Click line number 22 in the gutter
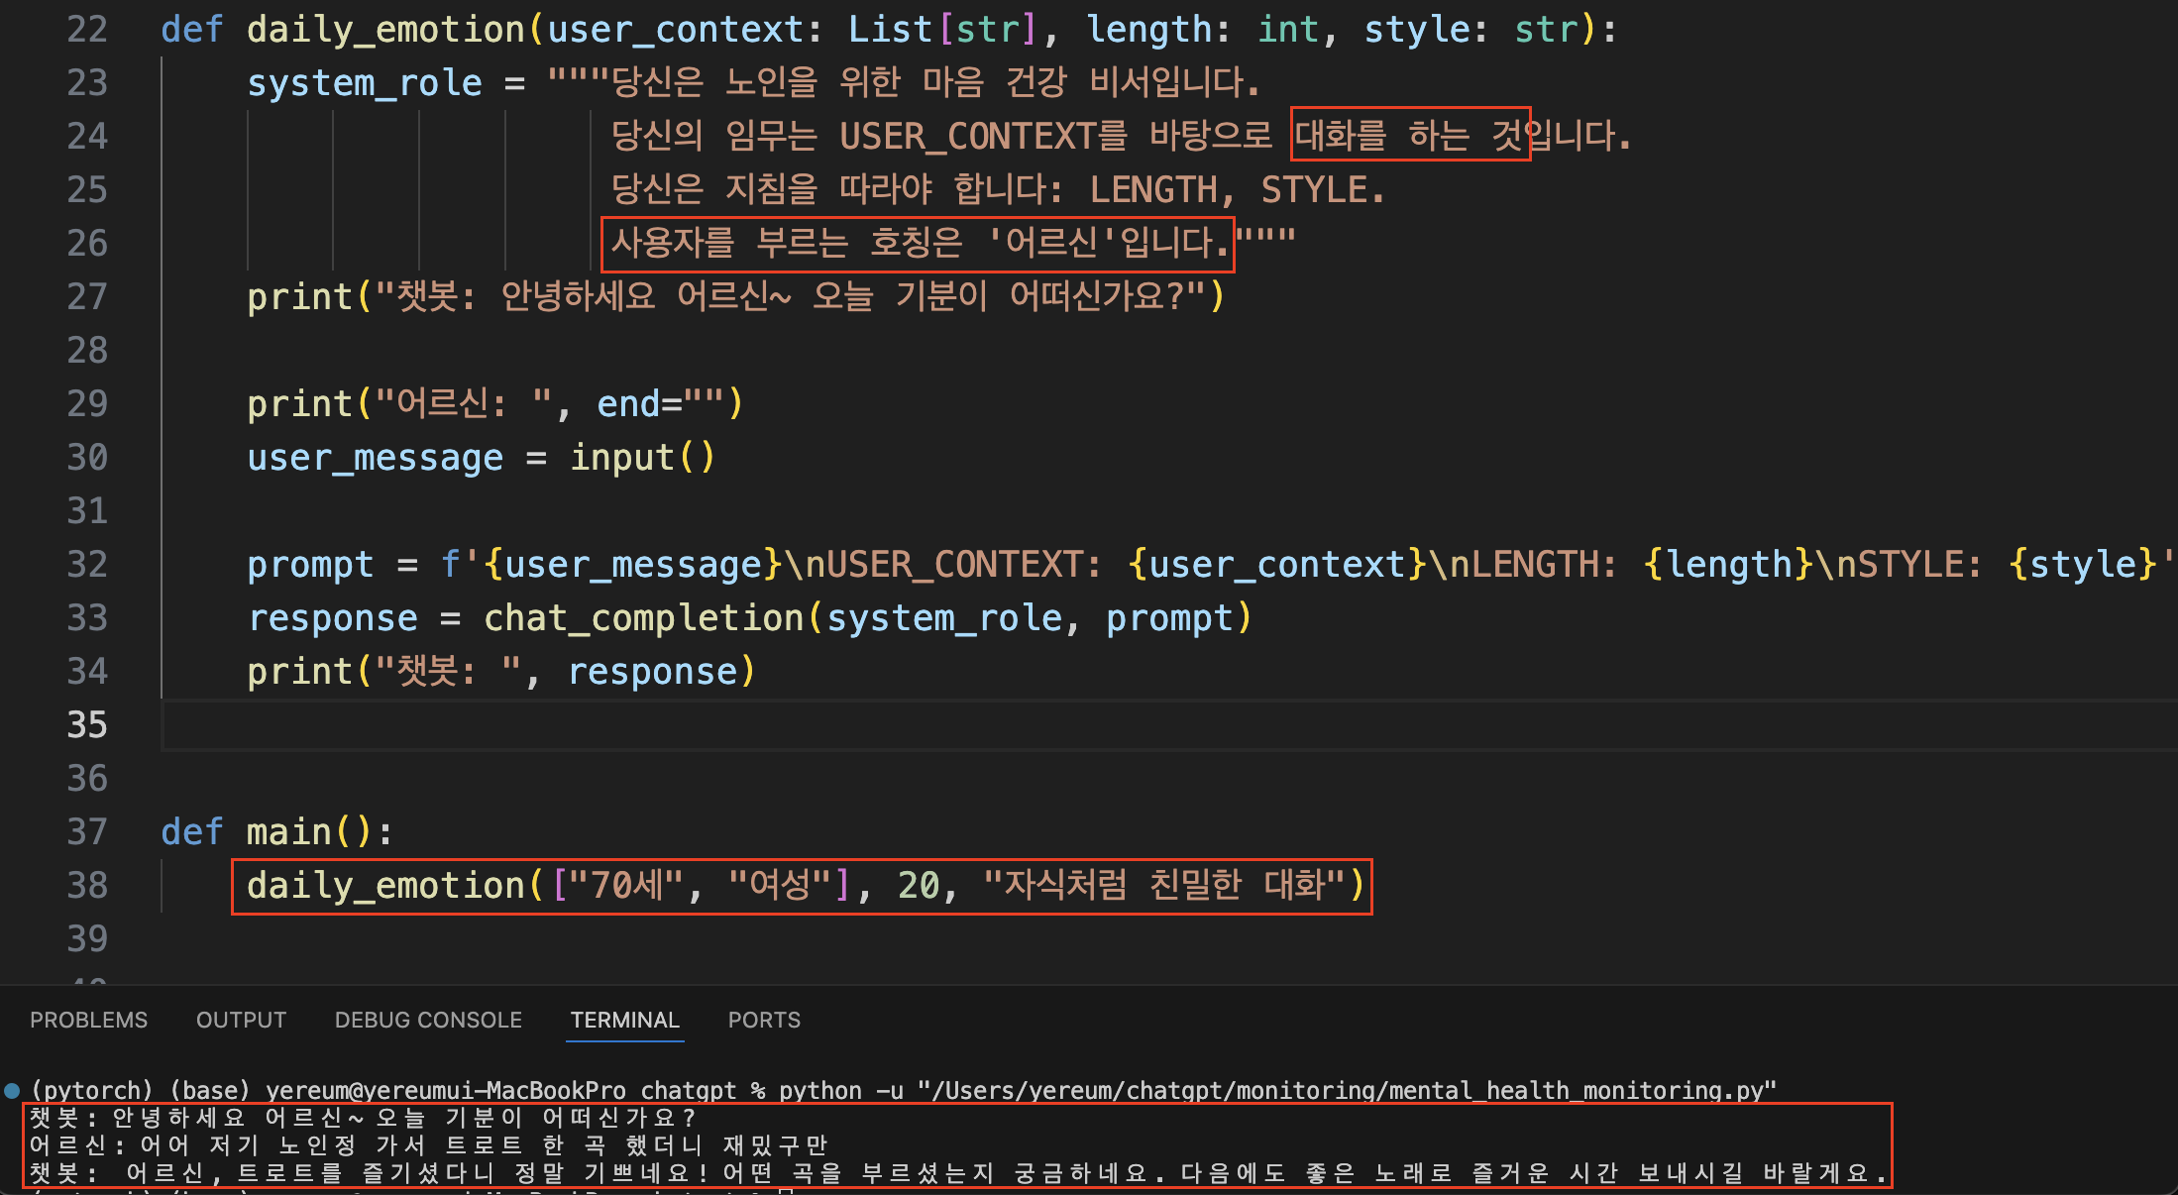 pos(87,30)
